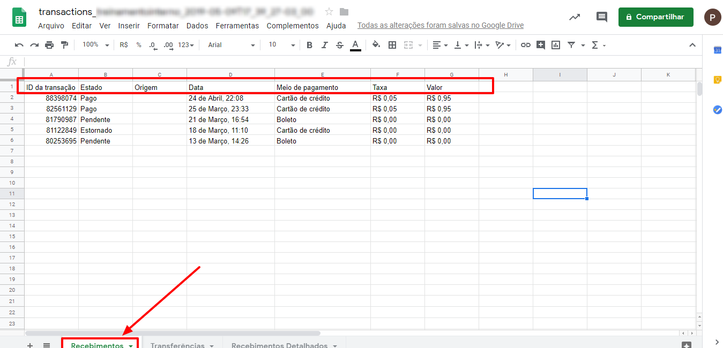Add a new sheet with plus
The image size is (723, 348).
pyautogui.click(x=30, y=345)
